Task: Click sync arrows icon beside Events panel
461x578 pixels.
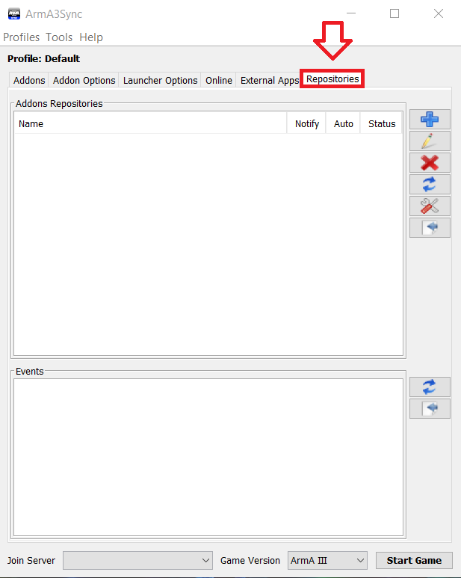Action: tap(430, 387)
